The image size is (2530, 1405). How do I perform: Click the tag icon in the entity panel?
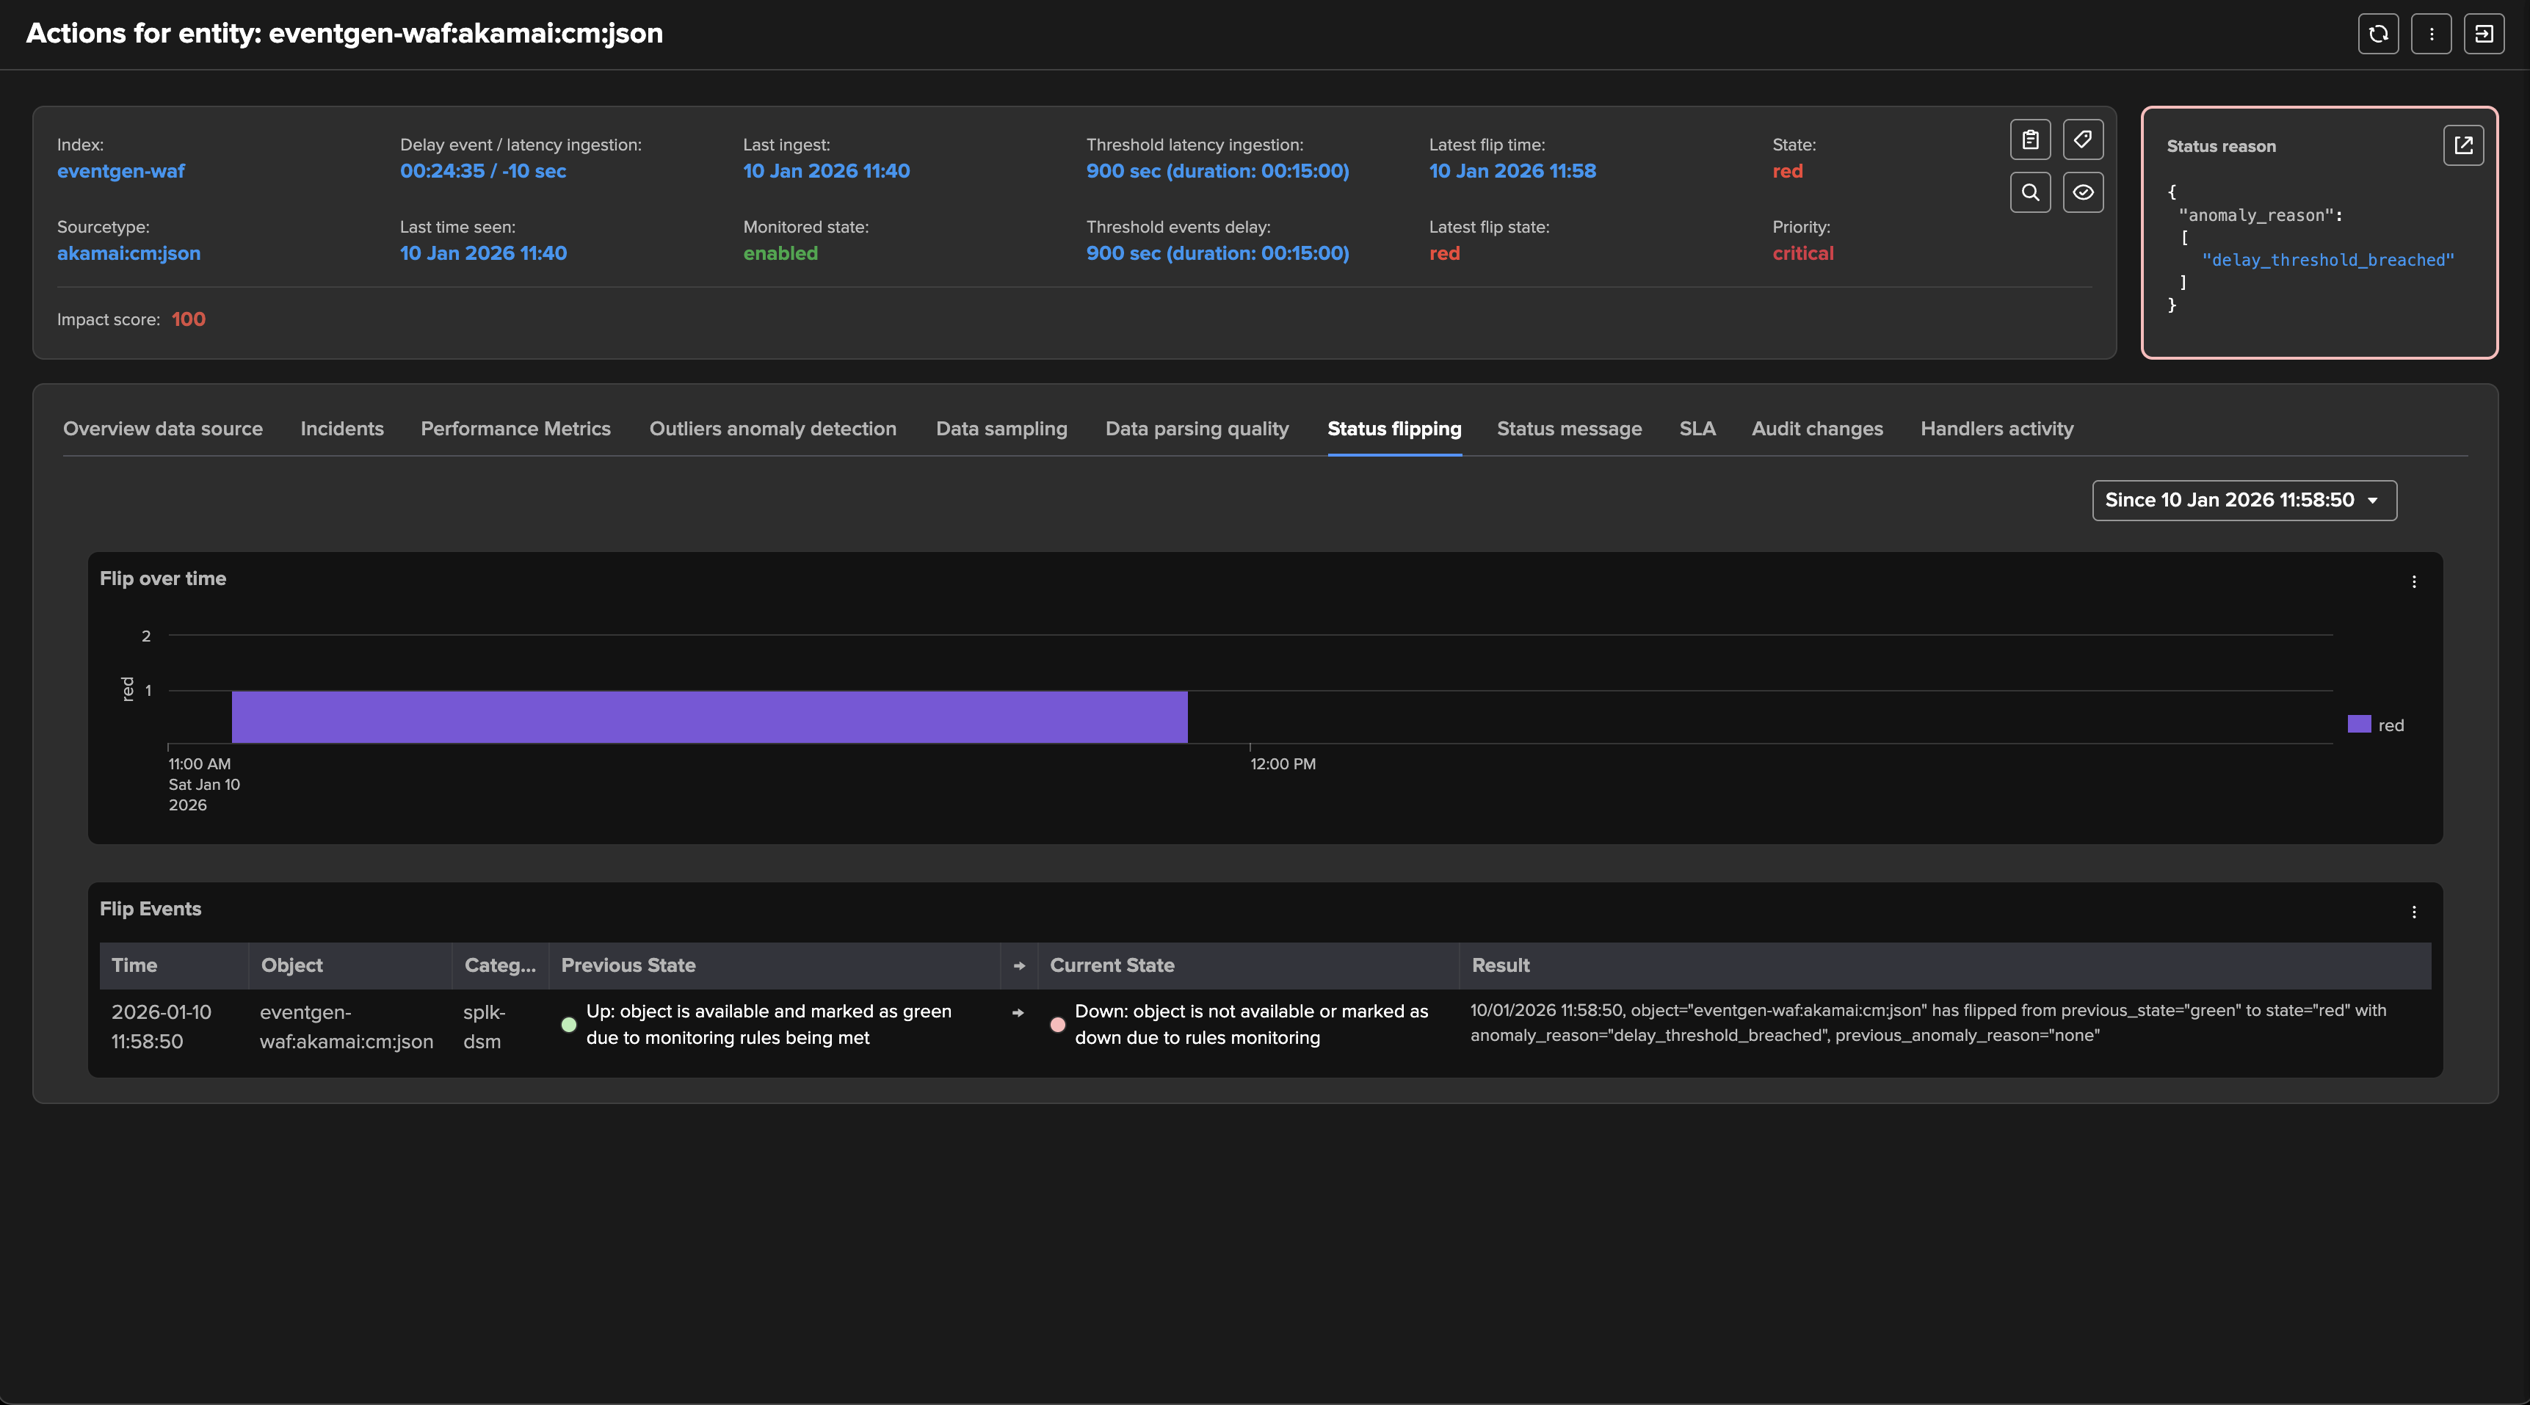pyautogui.click(x=2082, y=139)
